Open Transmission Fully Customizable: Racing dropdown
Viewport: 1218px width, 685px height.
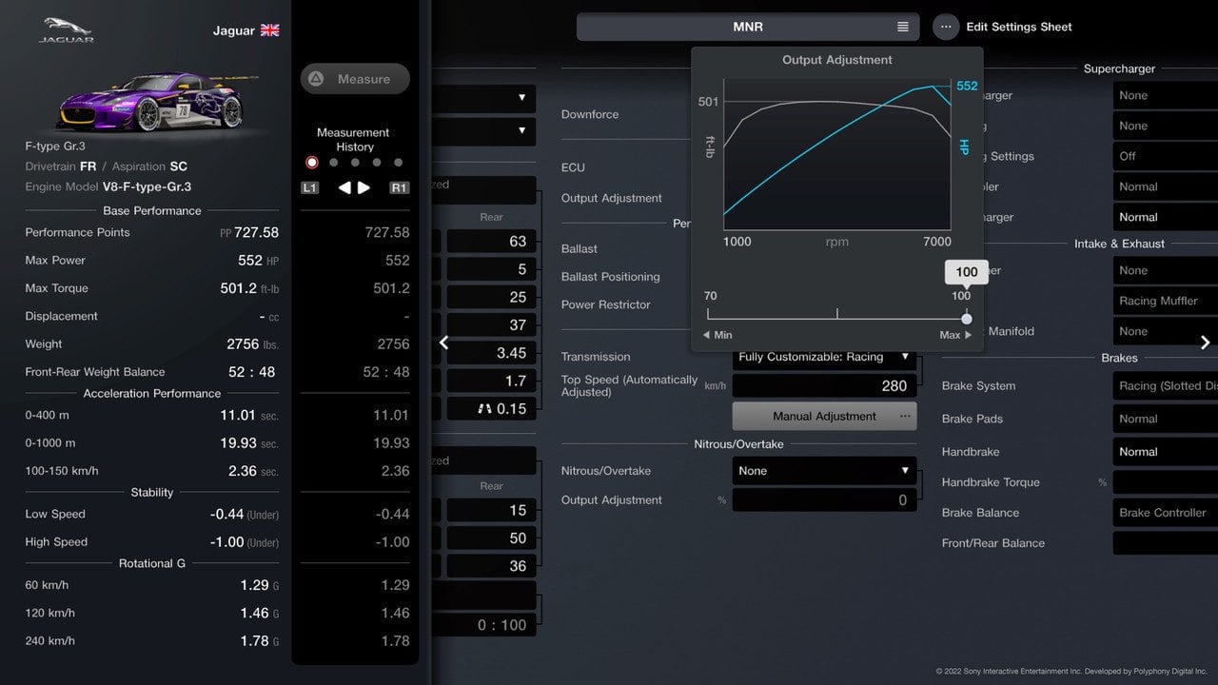[x=824, y=357]
